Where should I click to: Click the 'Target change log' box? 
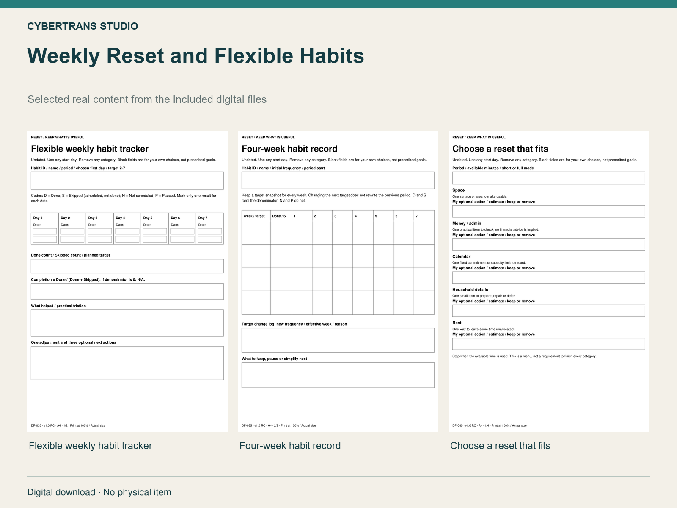pyautogui.click(x=338, y=340)
